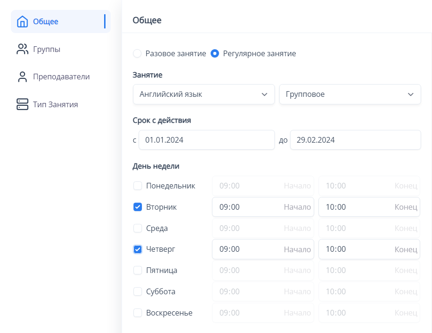432x333 pixels.
Task: Select the home icon next to Общее
Action: pyautogui.click(x=22, y=21)
